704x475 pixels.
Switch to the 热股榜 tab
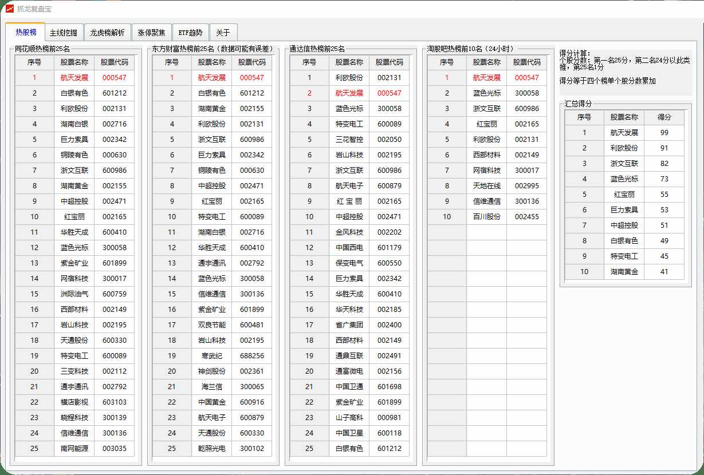click(26, 33)
